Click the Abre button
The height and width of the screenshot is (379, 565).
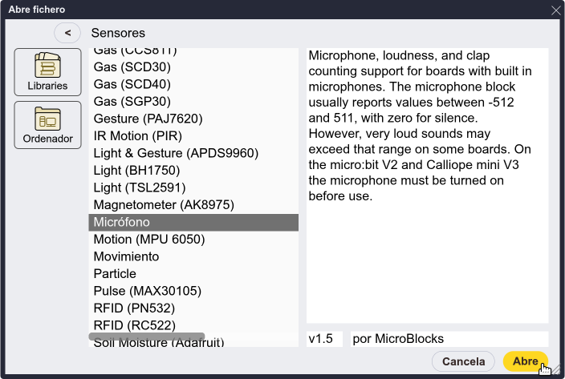pos(526,361)
